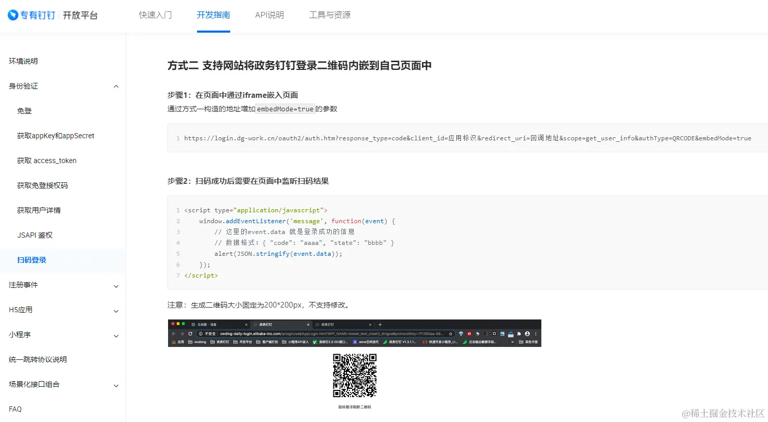Click the 鼠标悬浮刷新二维码 caption

pyautogui.click(x=355, y=407)
